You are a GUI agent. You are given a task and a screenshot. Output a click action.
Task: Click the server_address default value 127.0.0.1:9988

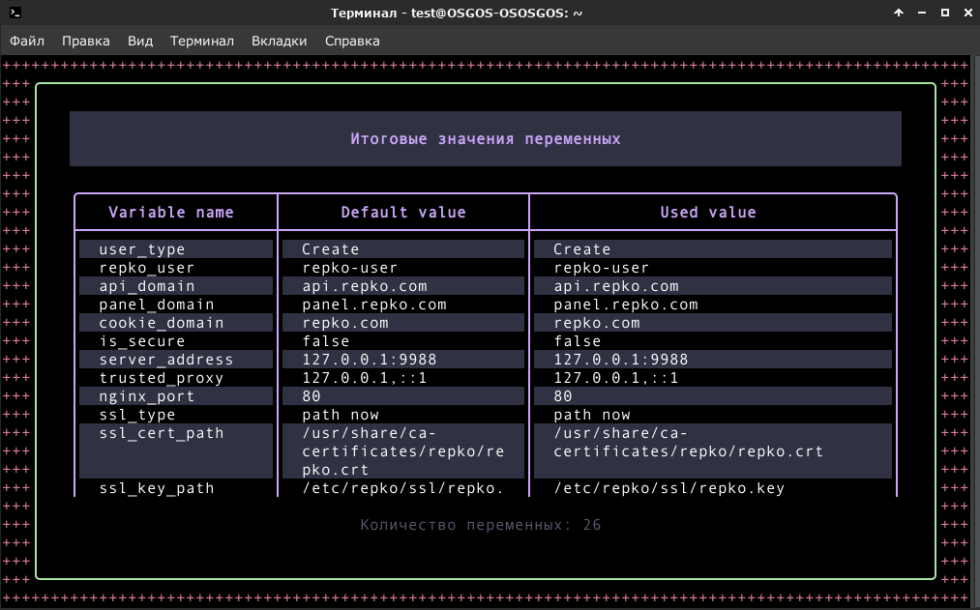[370, 360]
